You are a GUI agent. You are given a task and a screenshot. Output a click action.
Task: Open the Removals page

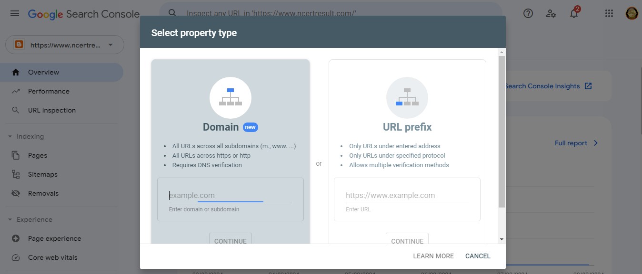click(x=61, y=193)
